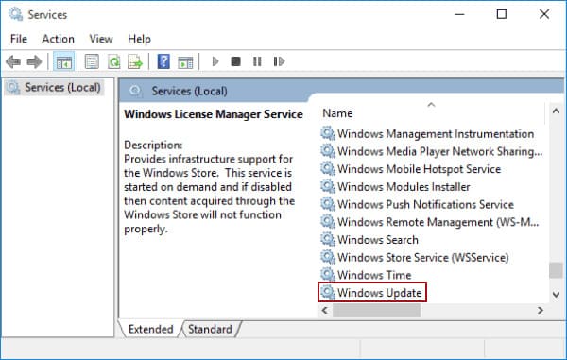
Task: Click the Refresh toolbar icon
Action: pos(114,61)
